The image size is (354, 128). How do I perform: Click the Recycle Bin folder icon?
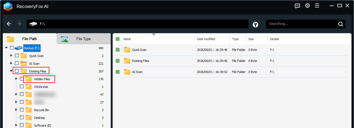(x=29, y=110)
